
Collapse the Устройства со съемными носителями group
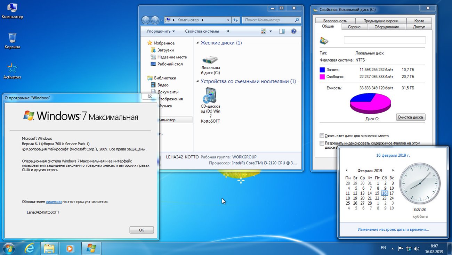[197, 82]
